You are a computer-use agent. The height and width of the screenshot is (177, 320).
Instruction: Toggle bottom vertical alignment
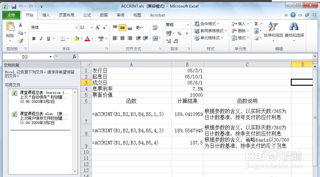[x=130, y=28]
